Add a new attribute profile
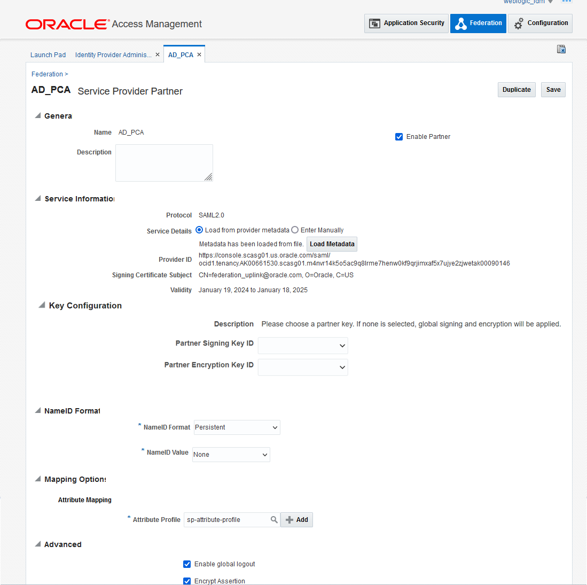587x585 pixels. click(x=296, y=520)
